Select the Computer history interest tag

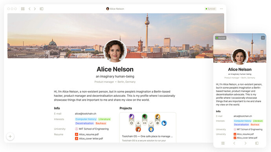pyautogui.click(x=86, y=119)
